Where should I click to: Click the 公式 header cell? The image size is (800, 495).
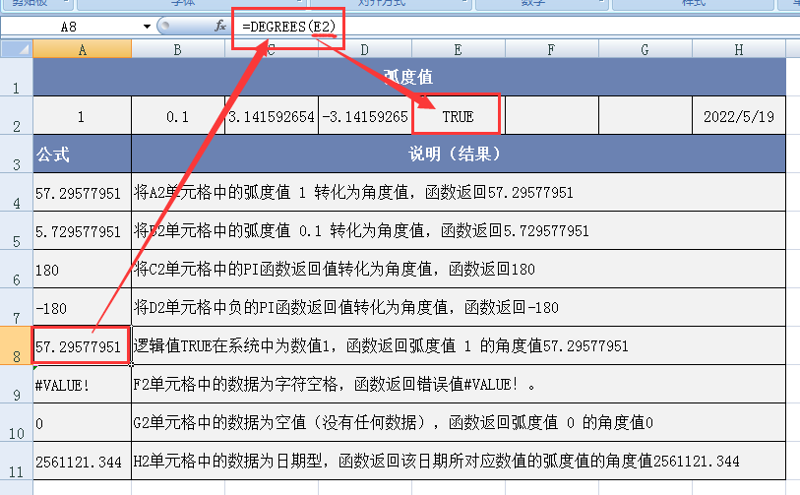click(82, 155)
